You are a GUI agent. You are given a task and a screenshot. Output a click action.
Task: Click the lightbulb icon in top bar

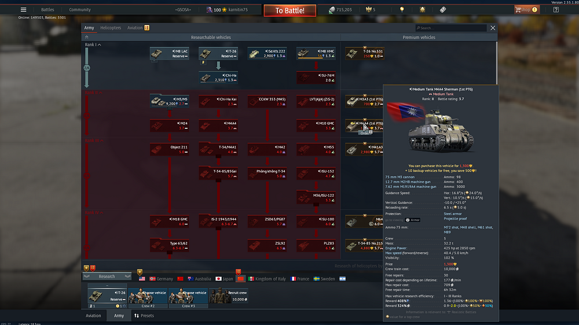pos(402,10)
